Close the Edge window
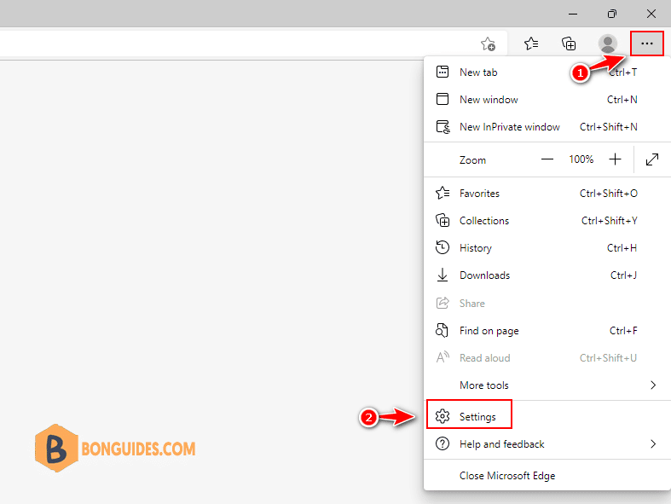Image resolution: width=671 pixels, height=504 pixels. 651,14
